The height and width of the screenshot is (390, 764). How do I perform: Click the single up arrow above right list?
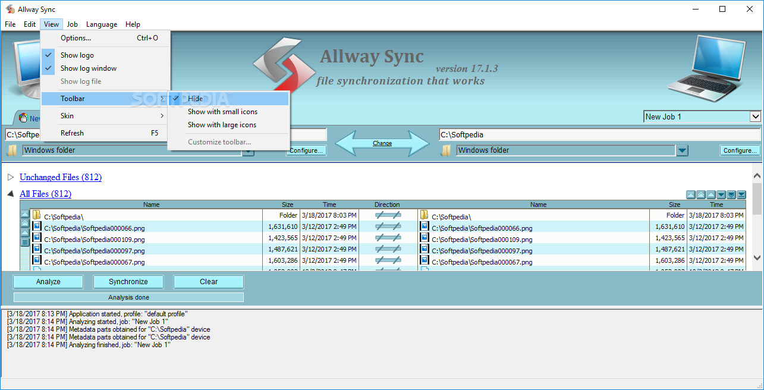click(x=710, y=194)
